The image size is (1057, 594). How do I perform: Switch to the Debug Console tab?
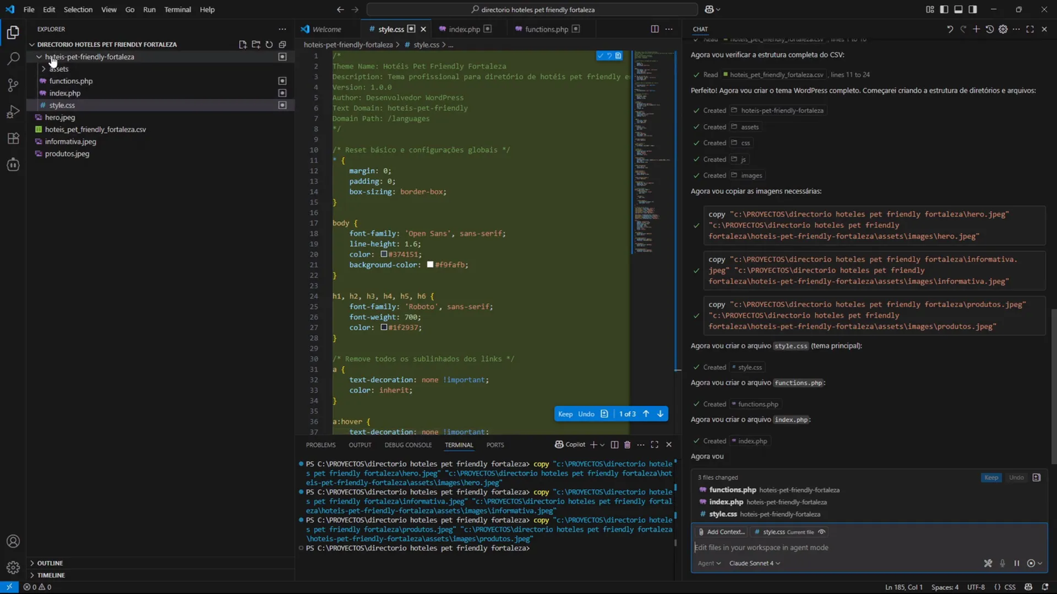click(x=408, y=445)
